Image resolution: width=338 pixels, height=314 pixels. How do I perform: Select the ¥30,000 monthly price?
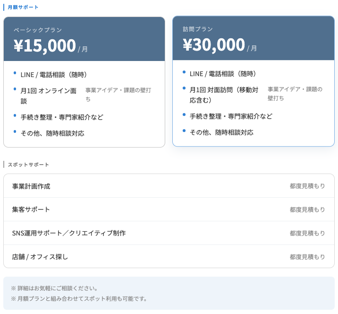pyautogui.click(x=214, y=44)
